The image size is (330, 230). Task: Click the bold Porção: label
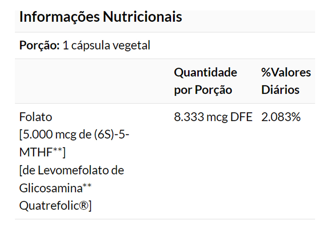point(40,45)
